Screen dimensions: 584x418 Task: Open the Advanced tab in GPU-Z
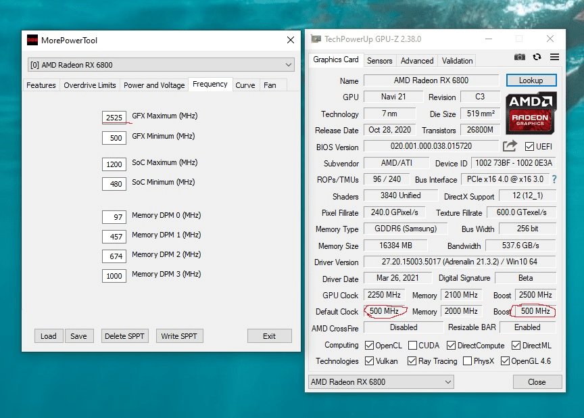tap(417, 61)
